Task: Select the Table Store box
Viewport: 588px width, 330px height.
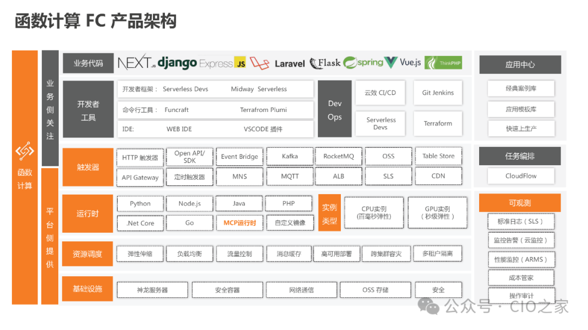Action: (438, 156)
